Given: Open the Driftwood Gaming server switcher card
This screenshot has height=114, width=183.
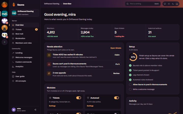Looking at the screenshot, I should pos(25,13).
